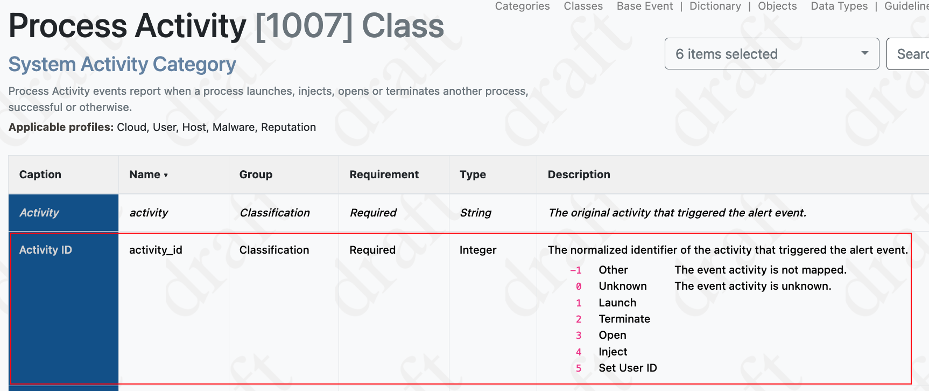Click the Group column header
Viewport: 929px width, 391px height.
click(256, 174)
